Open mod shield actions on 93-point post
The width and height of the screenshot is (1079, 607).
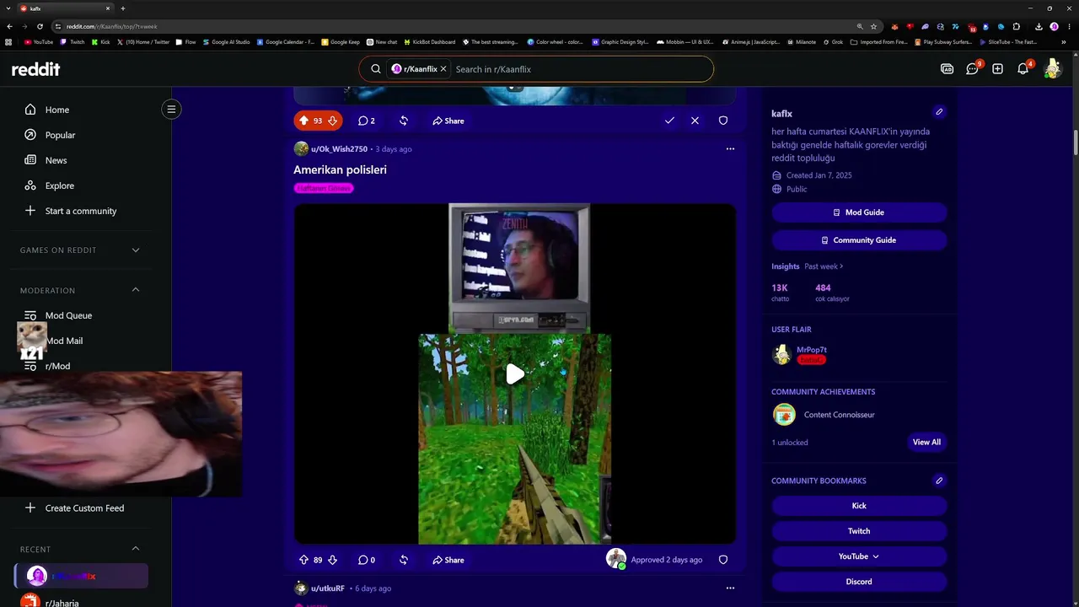pos(723,121)
